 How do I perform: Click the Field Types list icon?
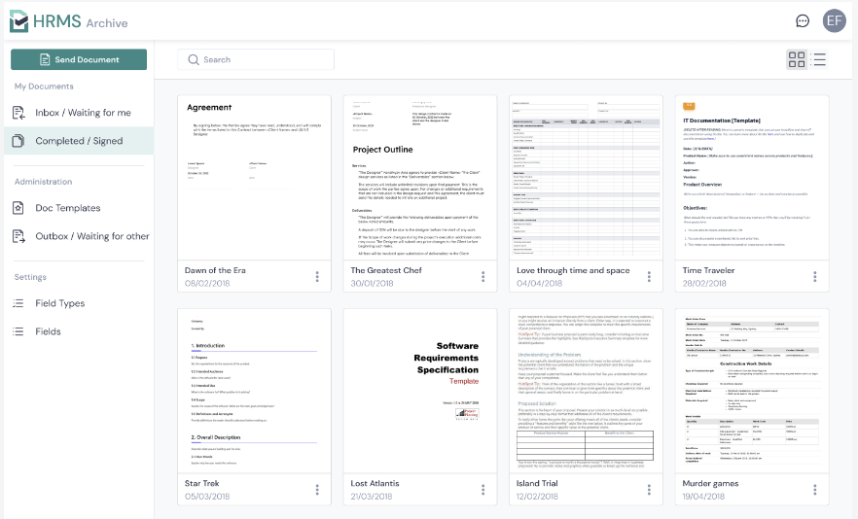18,303
